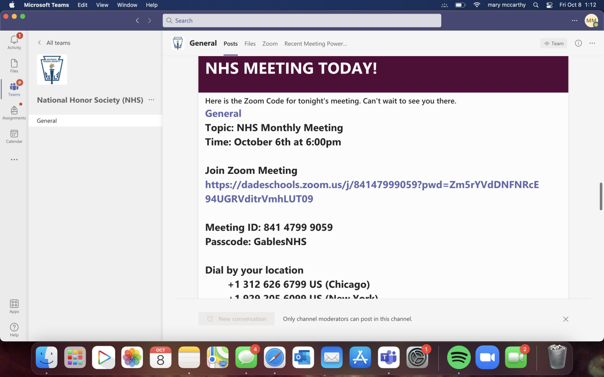Show channel info with the info icon
Image resolution: width=604 pixels, height=377 pixels.
(x=579, y=43)
